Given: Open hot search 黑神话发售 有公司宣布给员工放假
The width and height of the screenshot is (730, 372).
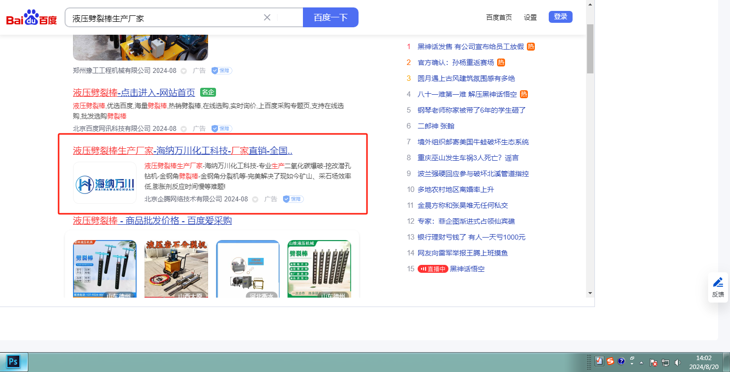Looking at the screenshot, I should click(471, 47).
